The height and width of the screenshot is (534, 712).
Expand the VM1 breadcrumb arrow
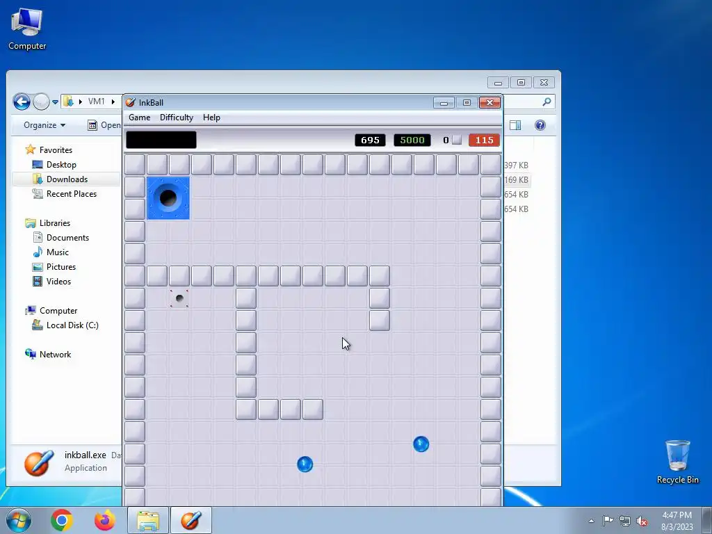(x=113, y=102)
